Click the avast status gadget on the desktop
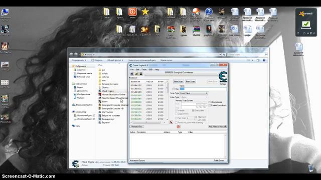Screen dimensions: 321x180 pos(306,22)
